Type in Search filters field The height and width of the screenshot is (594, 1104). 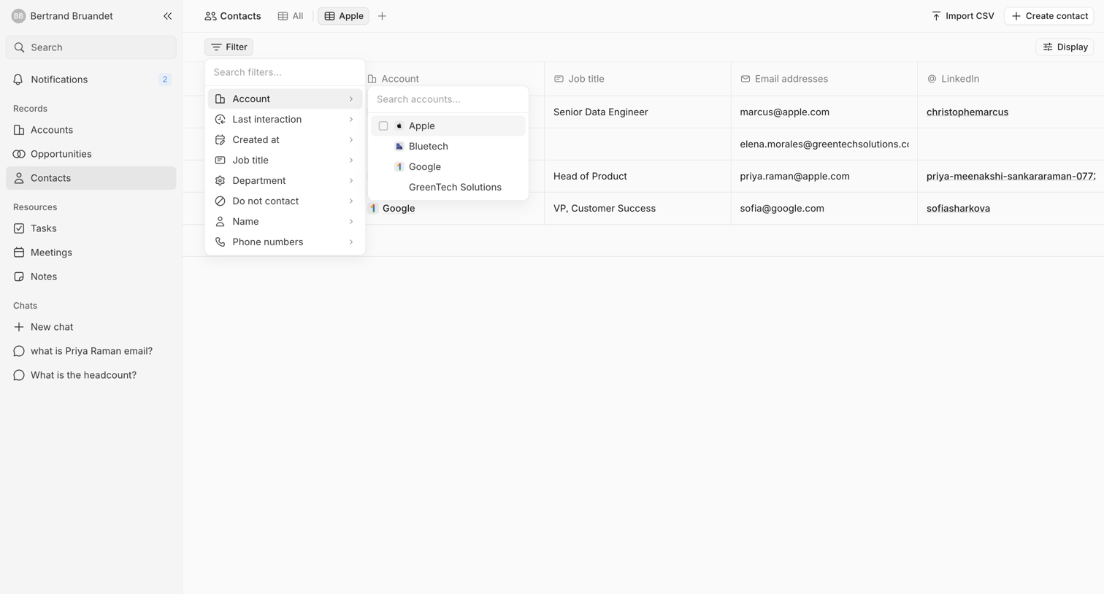pyautogui.click(x=285, y=72)
